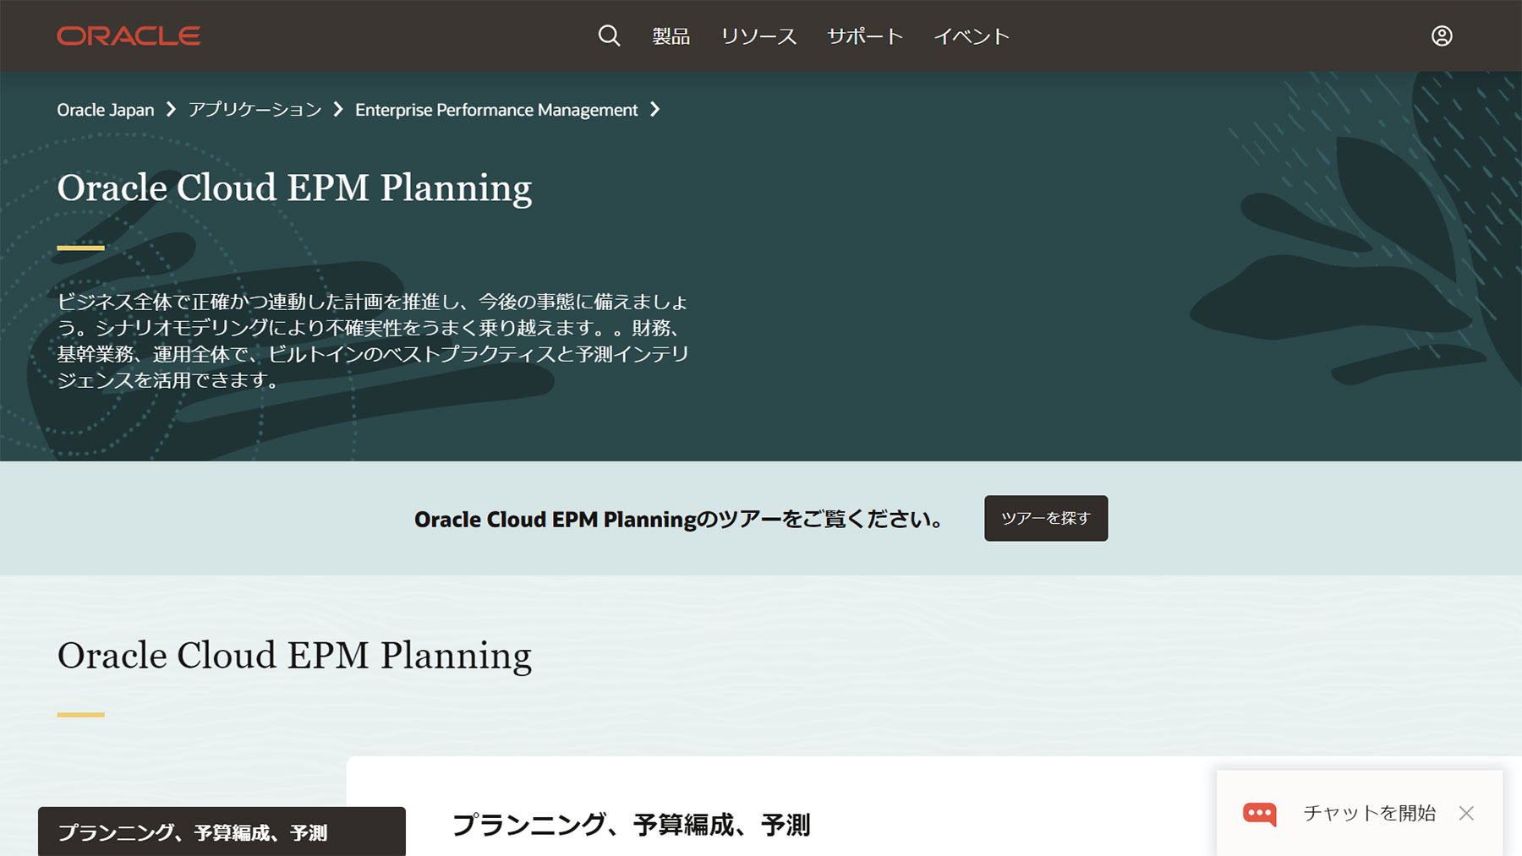Click the プランニング、予算編成、予測 content heading
Viewport: 1522px width, 856px height.
click(631, 825)
